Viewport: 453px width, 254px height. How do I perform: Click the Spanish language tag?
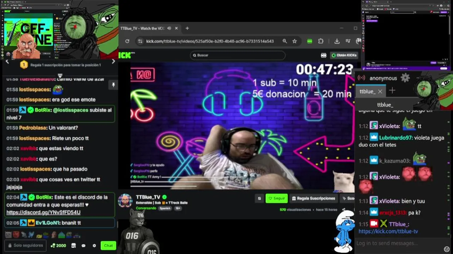click(x=165, y=208)
